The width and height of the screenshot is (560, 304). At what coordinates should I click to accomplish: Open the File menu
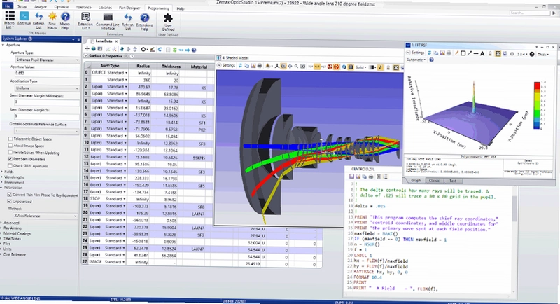tap(7, 6)
